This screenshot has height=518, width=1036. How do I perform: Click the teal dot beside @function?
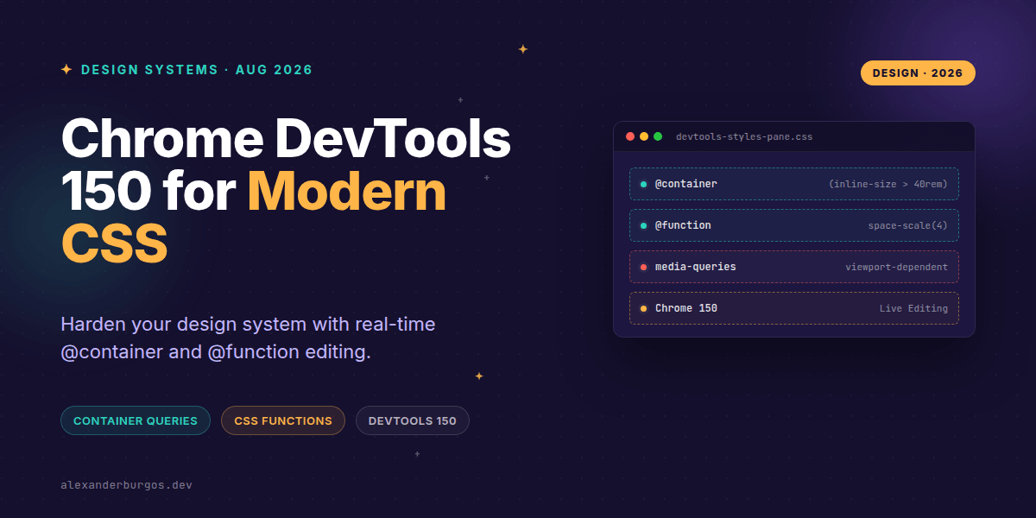(x=643, y=225)
